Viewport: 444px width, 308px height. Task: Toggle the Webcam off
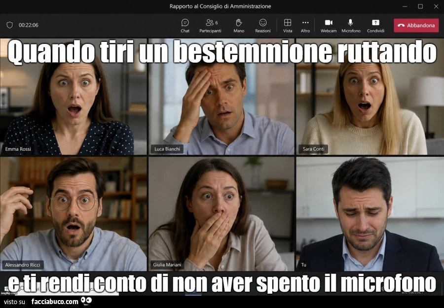click(329, 26)
